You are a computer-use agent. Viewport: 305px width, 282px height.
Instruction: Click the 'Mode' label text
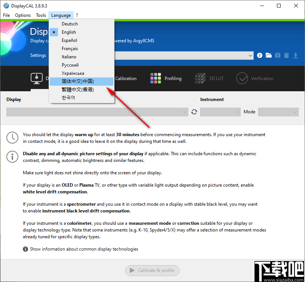(x=249, y=112)
